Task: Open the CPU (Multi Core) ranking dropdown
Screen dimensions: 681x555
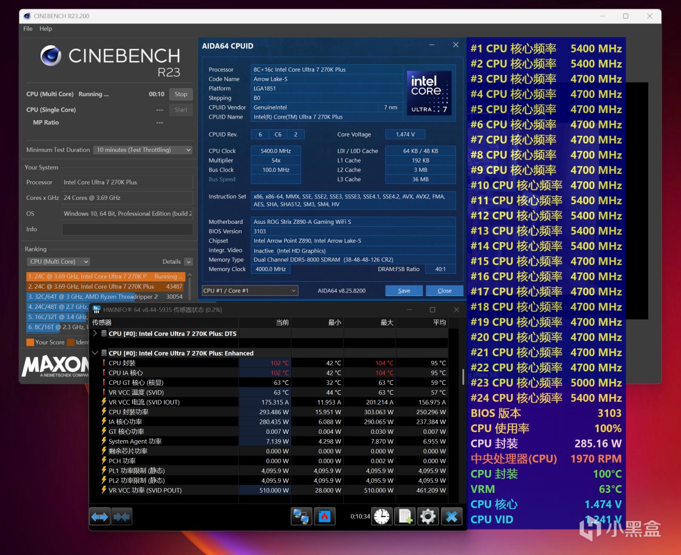Action: click(x=59, y=262)
